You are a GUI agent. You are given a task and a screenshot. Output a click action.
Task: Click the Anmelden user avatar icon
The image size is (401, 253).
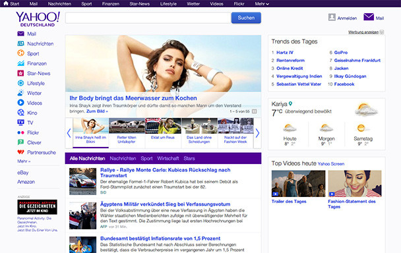coord(332,17)
